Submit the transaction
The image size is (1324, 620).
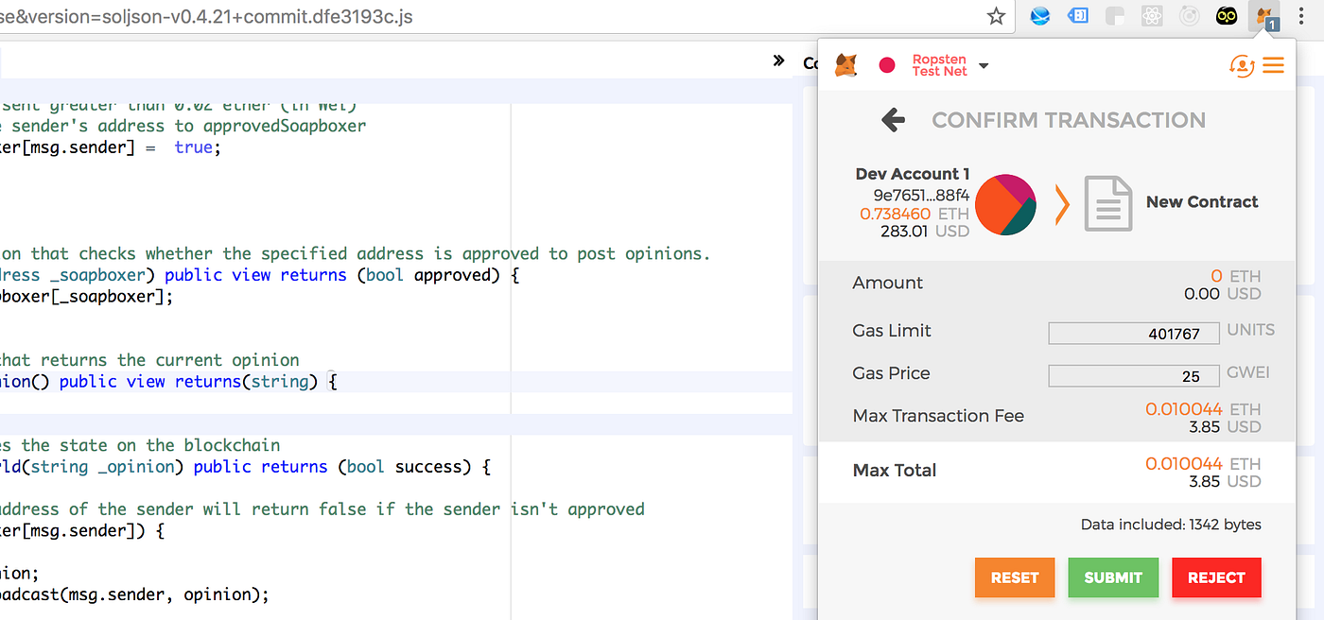1113,577
